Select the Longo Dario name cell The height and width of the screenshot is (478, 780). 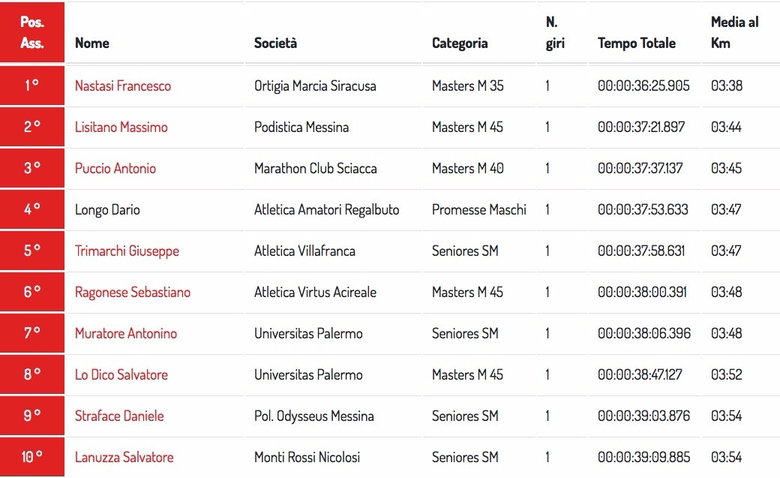107,209
